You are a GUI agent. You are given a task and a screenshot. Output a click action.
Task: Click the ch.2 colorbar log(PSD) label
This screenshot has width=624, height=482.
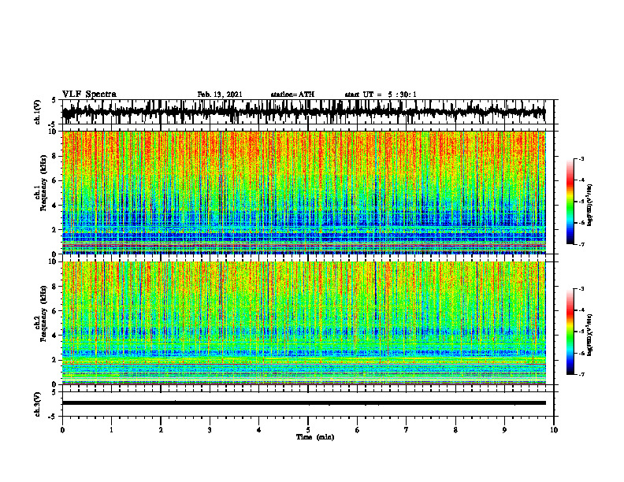(590, 333)
